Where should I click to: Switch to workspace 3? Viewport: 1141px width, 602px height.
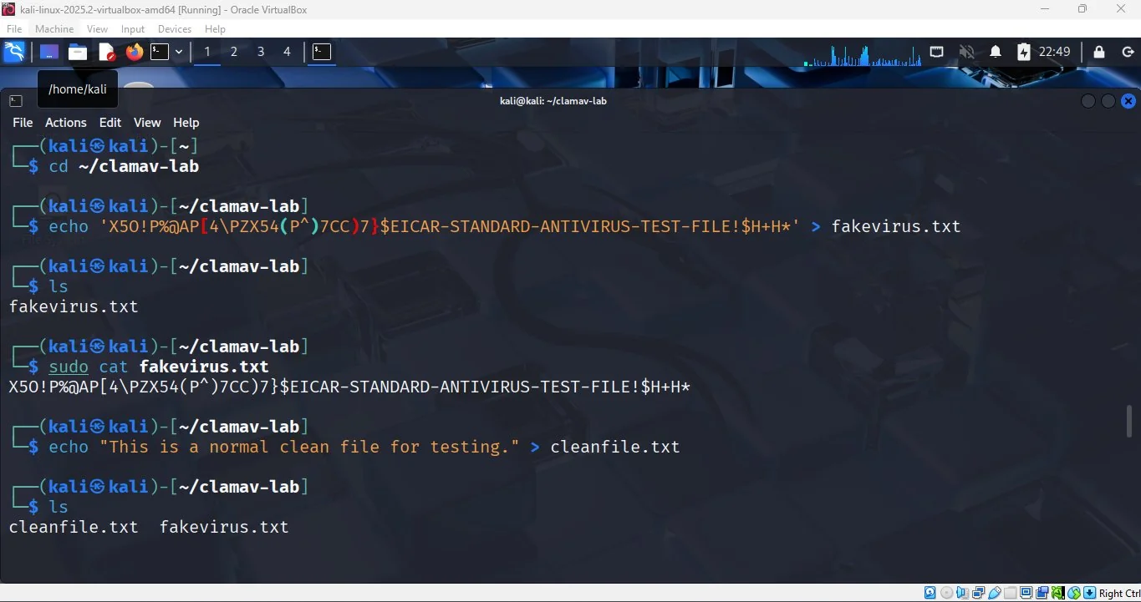(x=261, y=52)
